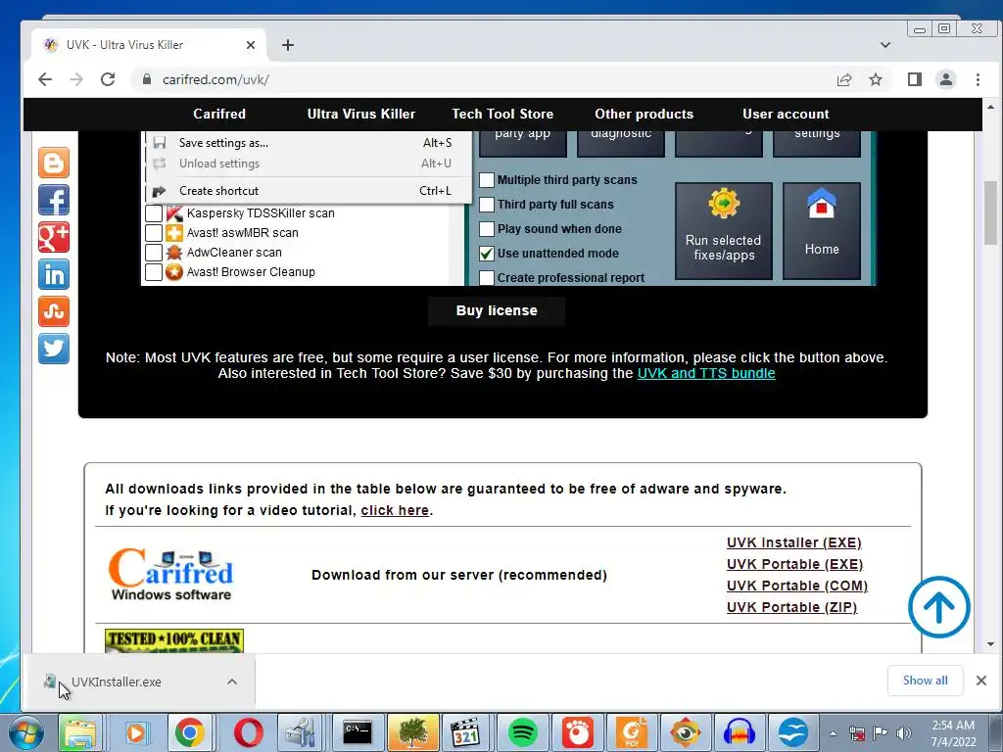
Task: Launch Opera from the taskbar
Action: [x=249, y=732]
